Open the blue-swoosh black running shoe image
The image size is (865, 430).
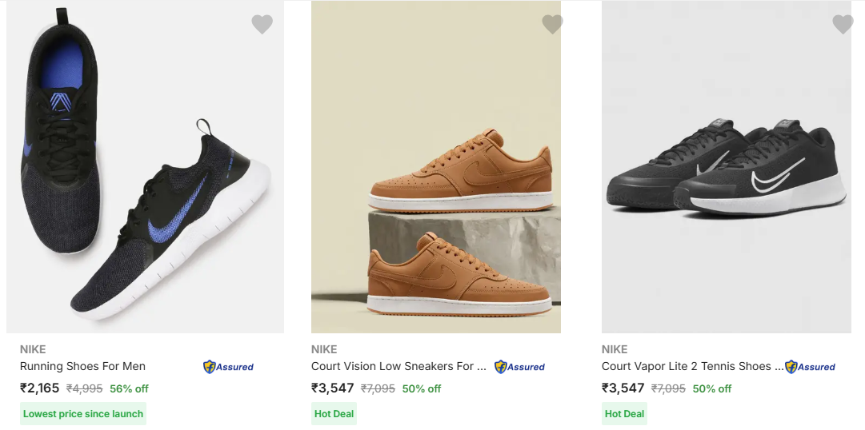tap(145, 168)
